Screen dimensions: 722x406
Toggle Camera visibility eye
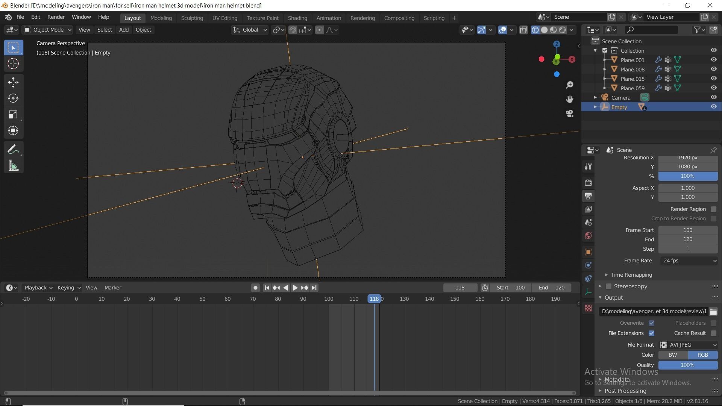click(x=713, y=97)
